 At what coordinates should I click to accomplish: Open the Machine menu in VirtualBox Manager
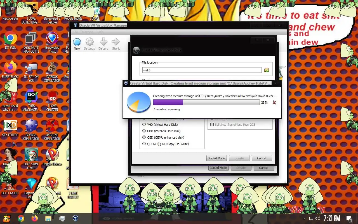click(x=88, y=32)
